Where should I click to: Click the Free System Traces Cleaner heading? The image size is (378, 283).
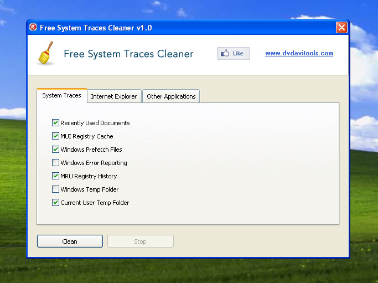(128, 54)
